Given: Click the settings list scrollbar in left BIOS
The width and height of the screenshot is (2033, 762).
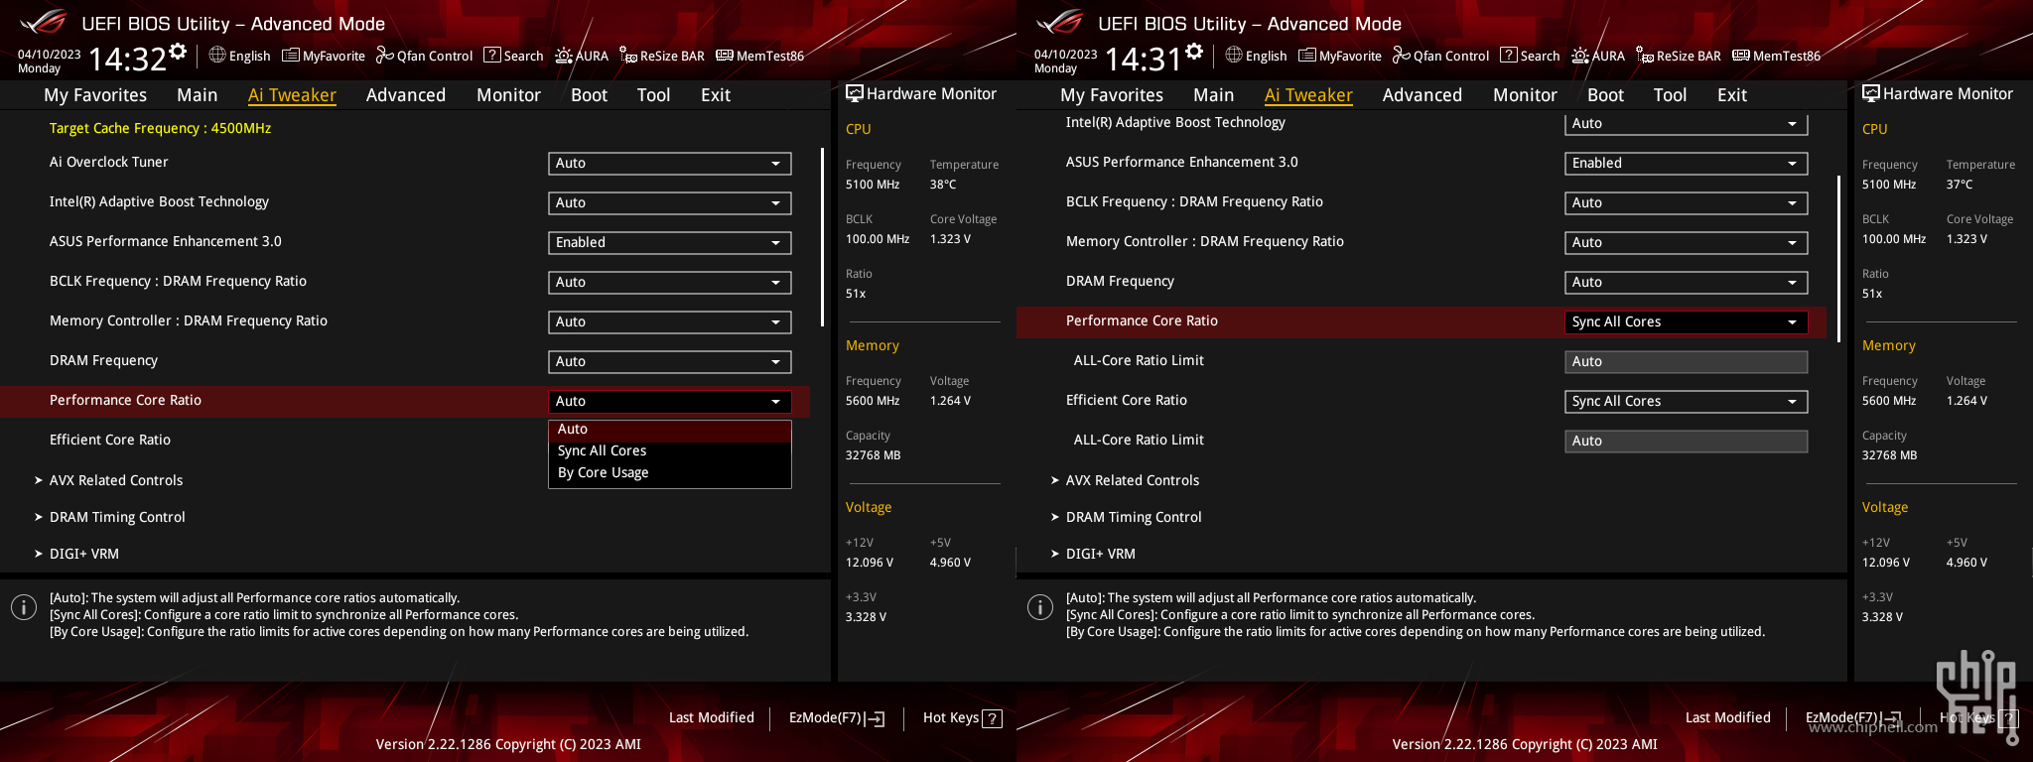Looking at the screenshot, I should pyautogui.click(x=822, y=237).
